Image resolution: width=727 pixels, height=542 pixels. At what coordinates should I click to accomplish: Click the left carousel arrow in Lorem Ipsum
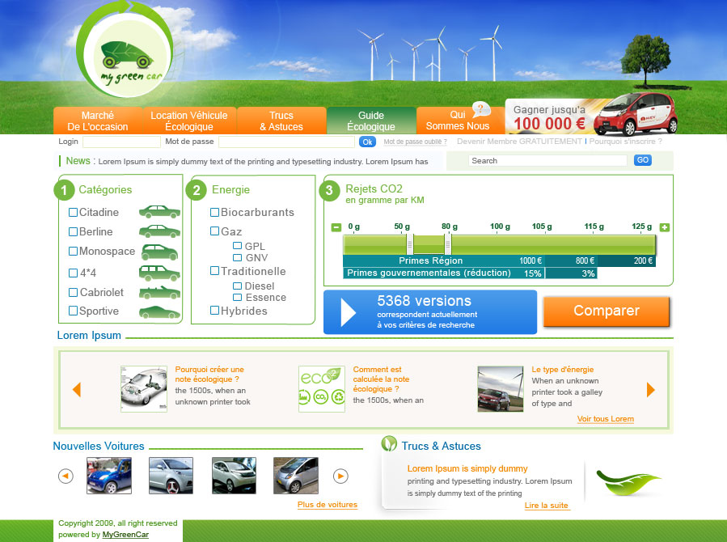coord(77,390)
